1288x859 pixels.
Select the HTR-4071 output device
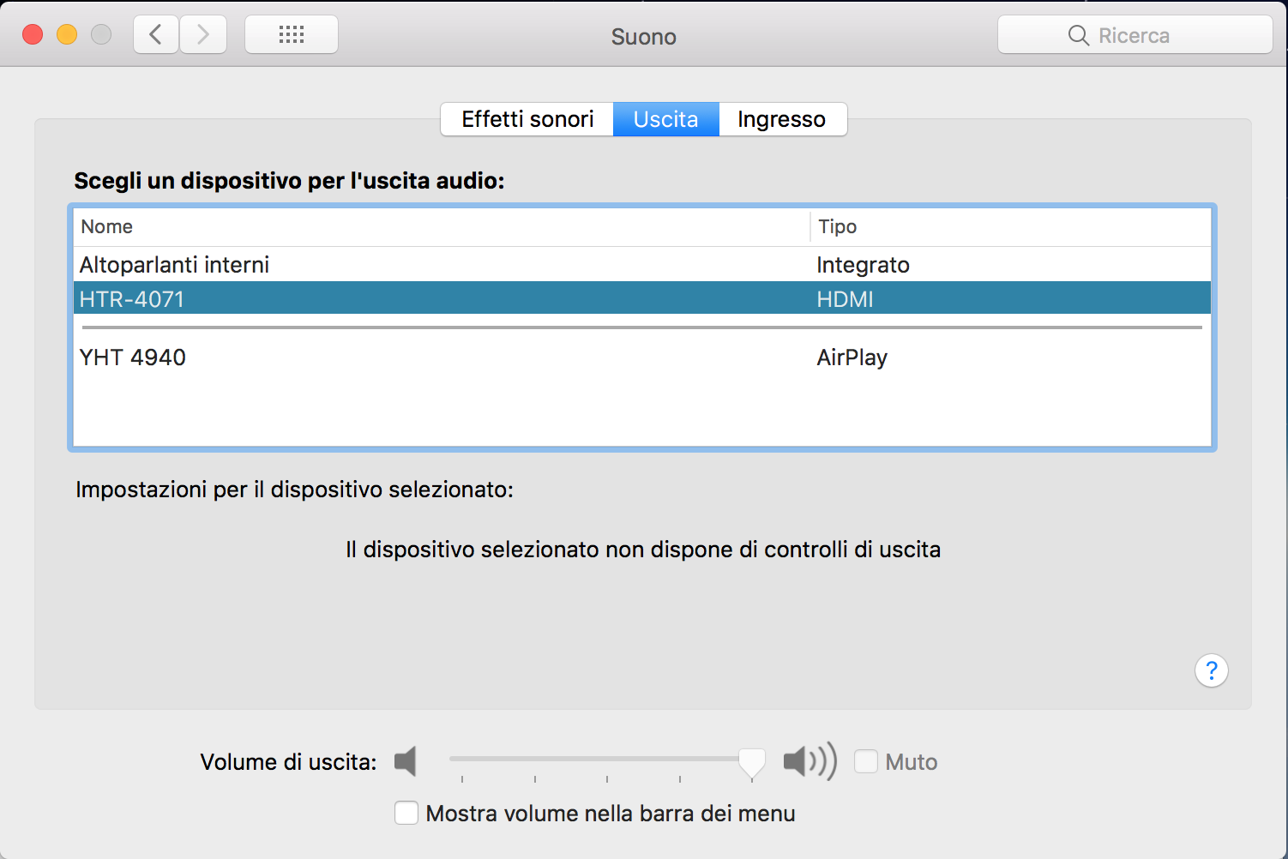tap(642, 299)
